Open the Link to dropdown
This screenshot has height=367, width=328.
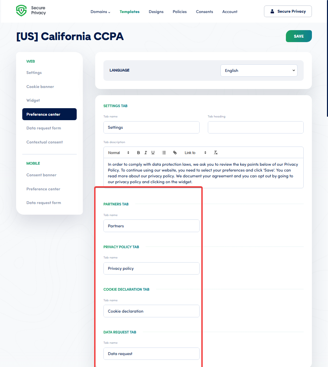click(x=195, y=153)
